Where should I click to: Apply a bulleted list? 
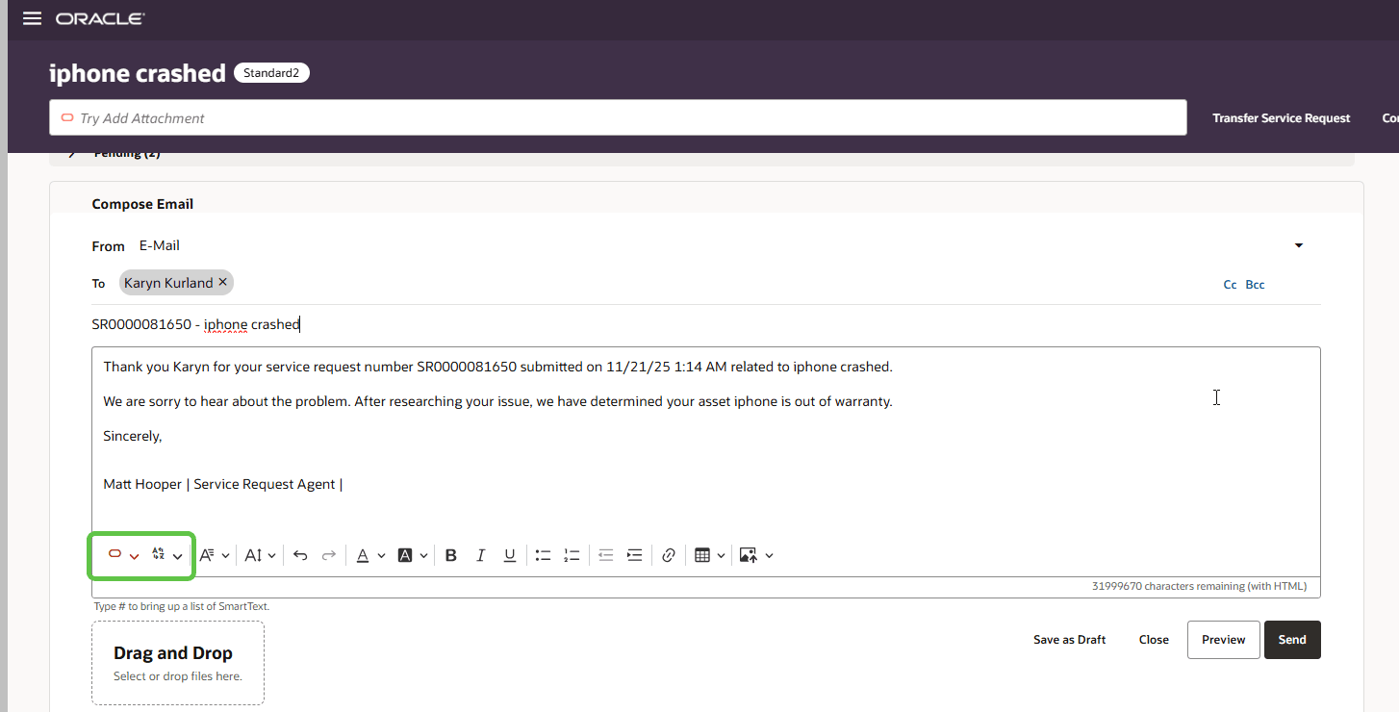pos(543,555)
